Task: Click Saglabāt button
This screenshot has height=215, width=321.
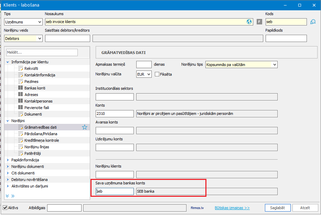Action: [x=278, y=208]
